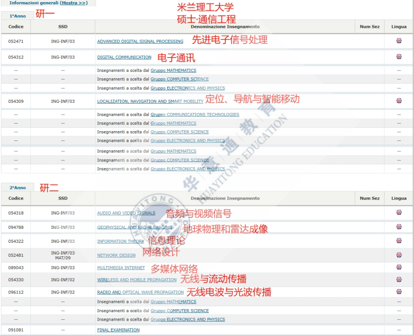Viewport: 414px width, 335px height.
Task: Switch to the 1°Anno tab
Action: pyautogui.click(x=18, y=16)
